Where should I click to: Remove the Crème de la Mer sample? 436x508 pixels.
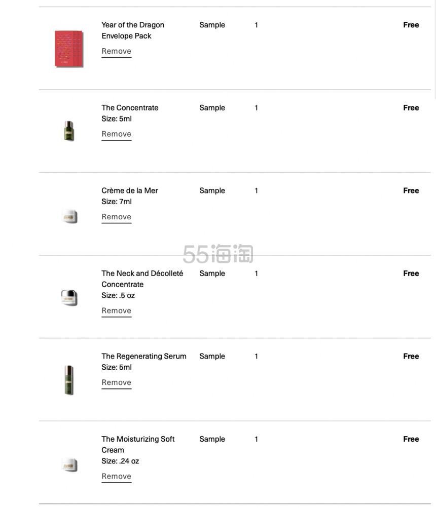(x=117, y=217)
